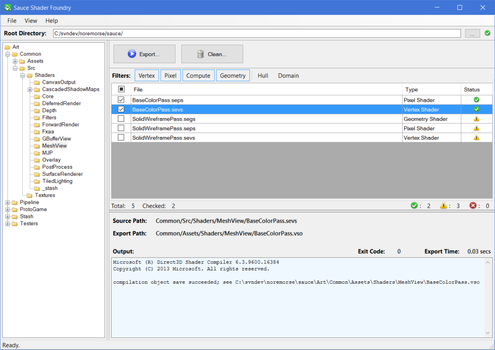Viewport: 495px width, 350px height.
Task: Click warning icon for SolidWireframePass.segs
Action: coord(476,119)
